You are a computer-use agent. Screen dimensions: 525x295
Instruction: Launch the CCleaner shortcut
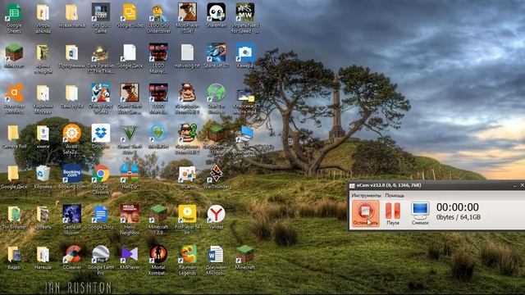click(x=71, y=256)
